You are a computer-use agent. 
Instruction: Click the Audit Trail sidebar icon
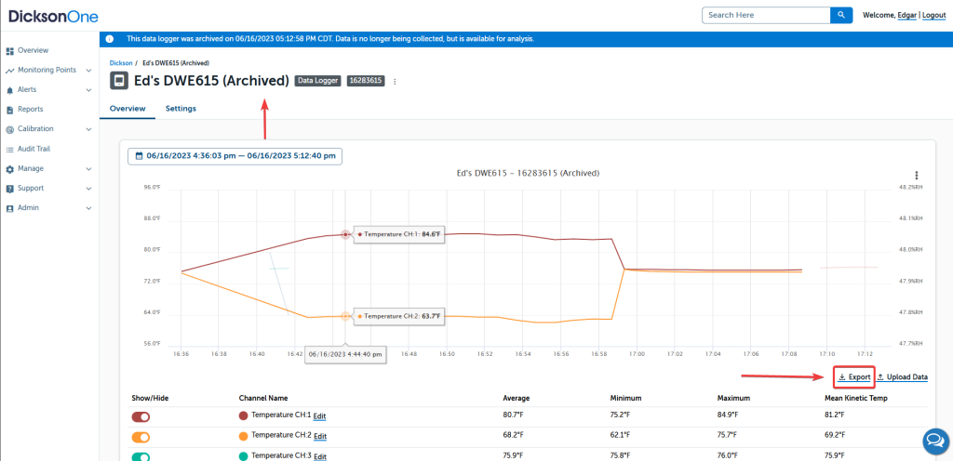(9, 149)
